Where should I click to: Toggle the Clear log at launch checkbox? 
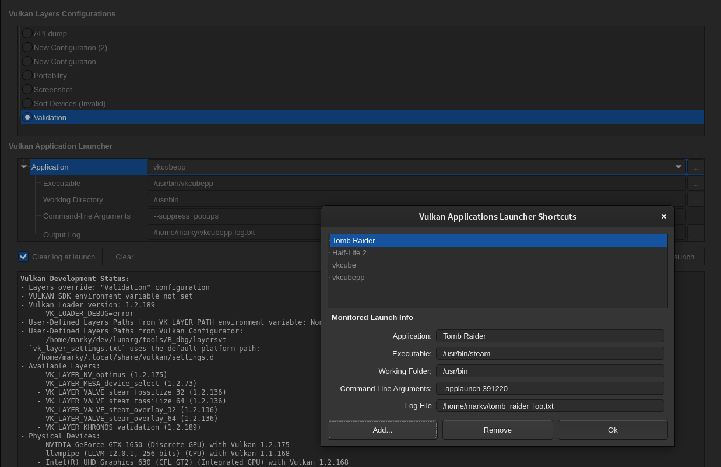pyautogui.click(x=23, y=257)
